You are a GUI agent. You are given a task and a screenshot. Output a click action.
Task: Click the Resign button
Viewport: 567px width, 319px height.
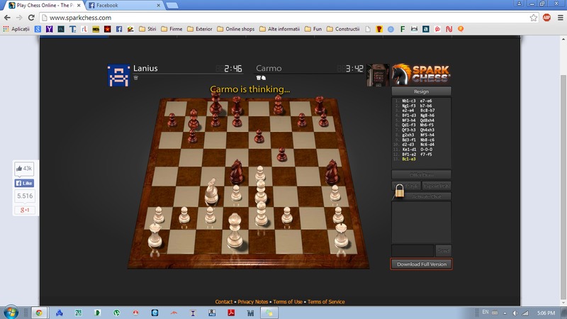pyautogui.click(x=421, y=91)
